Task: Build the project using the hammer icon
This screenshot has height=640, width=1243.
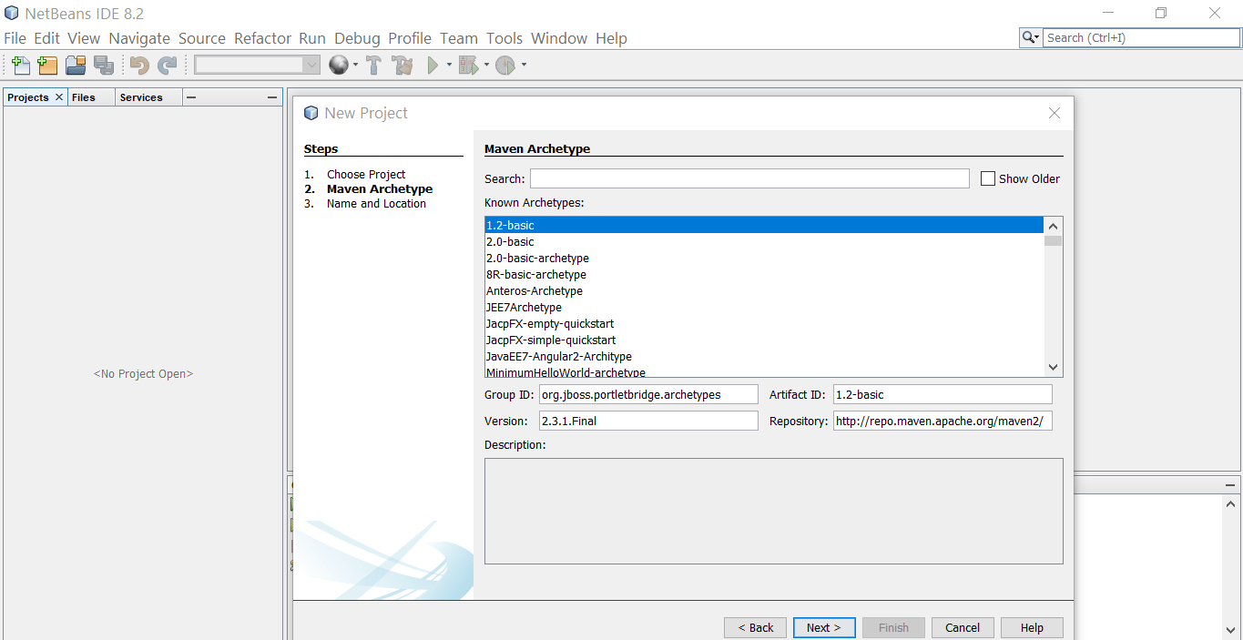Action: pyautogui.click(x=373, y=65)
